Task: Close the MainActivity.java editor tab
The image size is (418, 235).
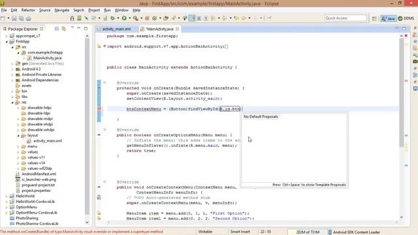Action: [x=177, y=29]
